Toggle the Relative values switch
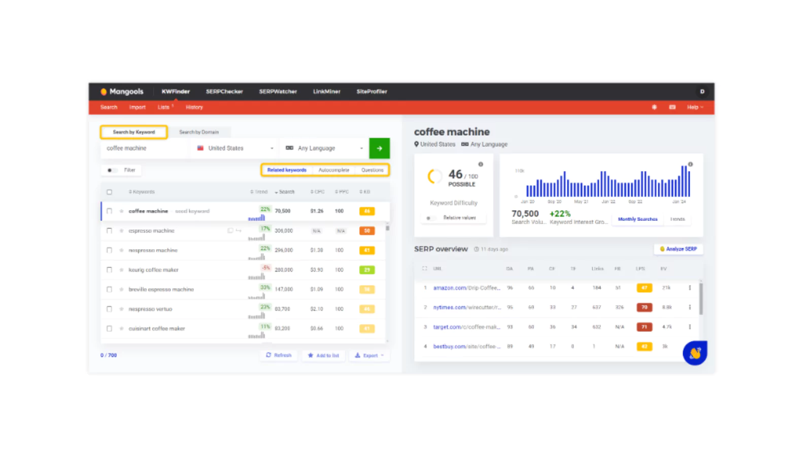Viewport: 812px width, 457px height. (x=431, y=218)
